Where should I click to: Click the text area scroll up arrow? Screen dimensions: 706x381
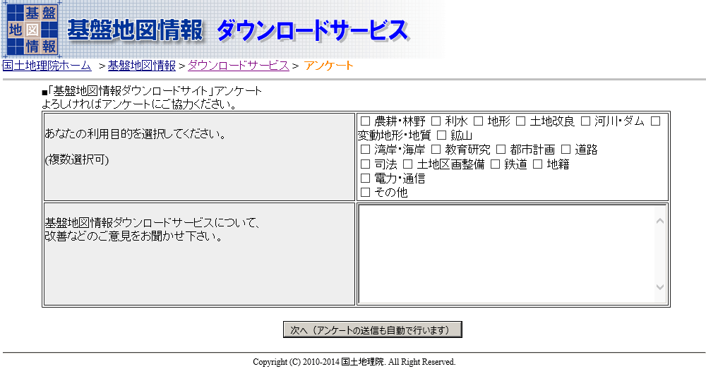660,221
